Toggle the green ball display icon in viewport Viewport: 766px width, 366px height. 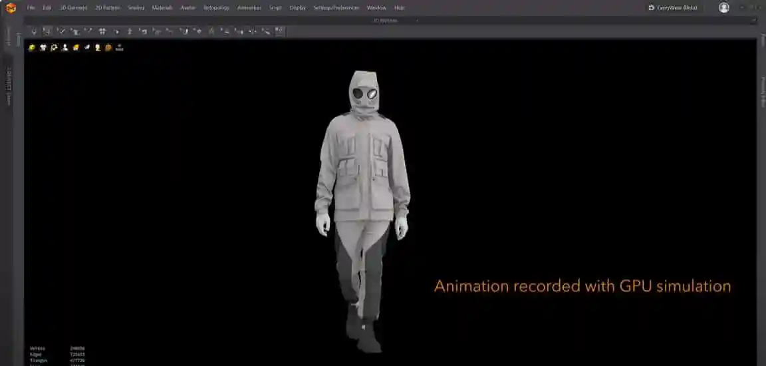(32, 47)
